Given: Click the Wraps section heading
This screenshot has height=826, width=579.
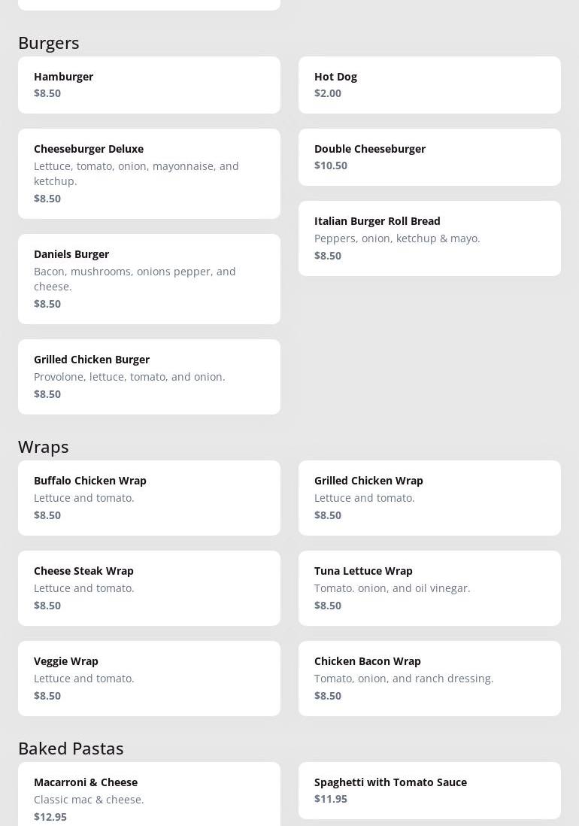Looking at the screenshot, I should [43, 447].
